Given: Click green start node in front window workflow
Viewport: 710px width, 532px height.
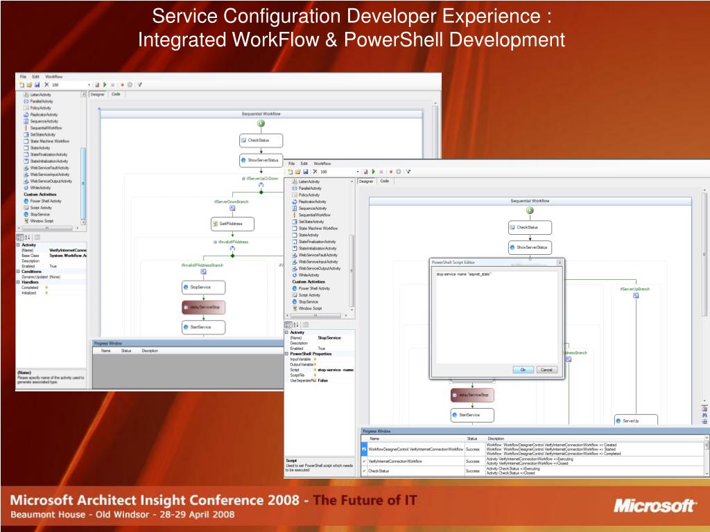Looking at the screenshot, I should coord(530,211).
